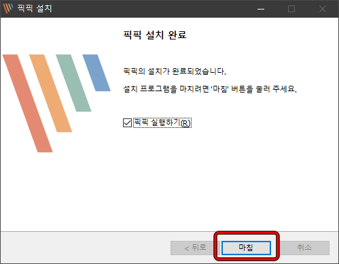339x264 pixels.
Task: Close the 픽픽 설치 installer window
Action: coord(323,9)
